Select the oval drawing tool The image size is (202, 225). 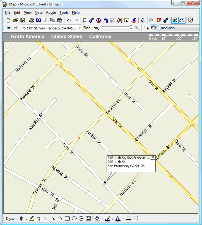tap(74, 219)
